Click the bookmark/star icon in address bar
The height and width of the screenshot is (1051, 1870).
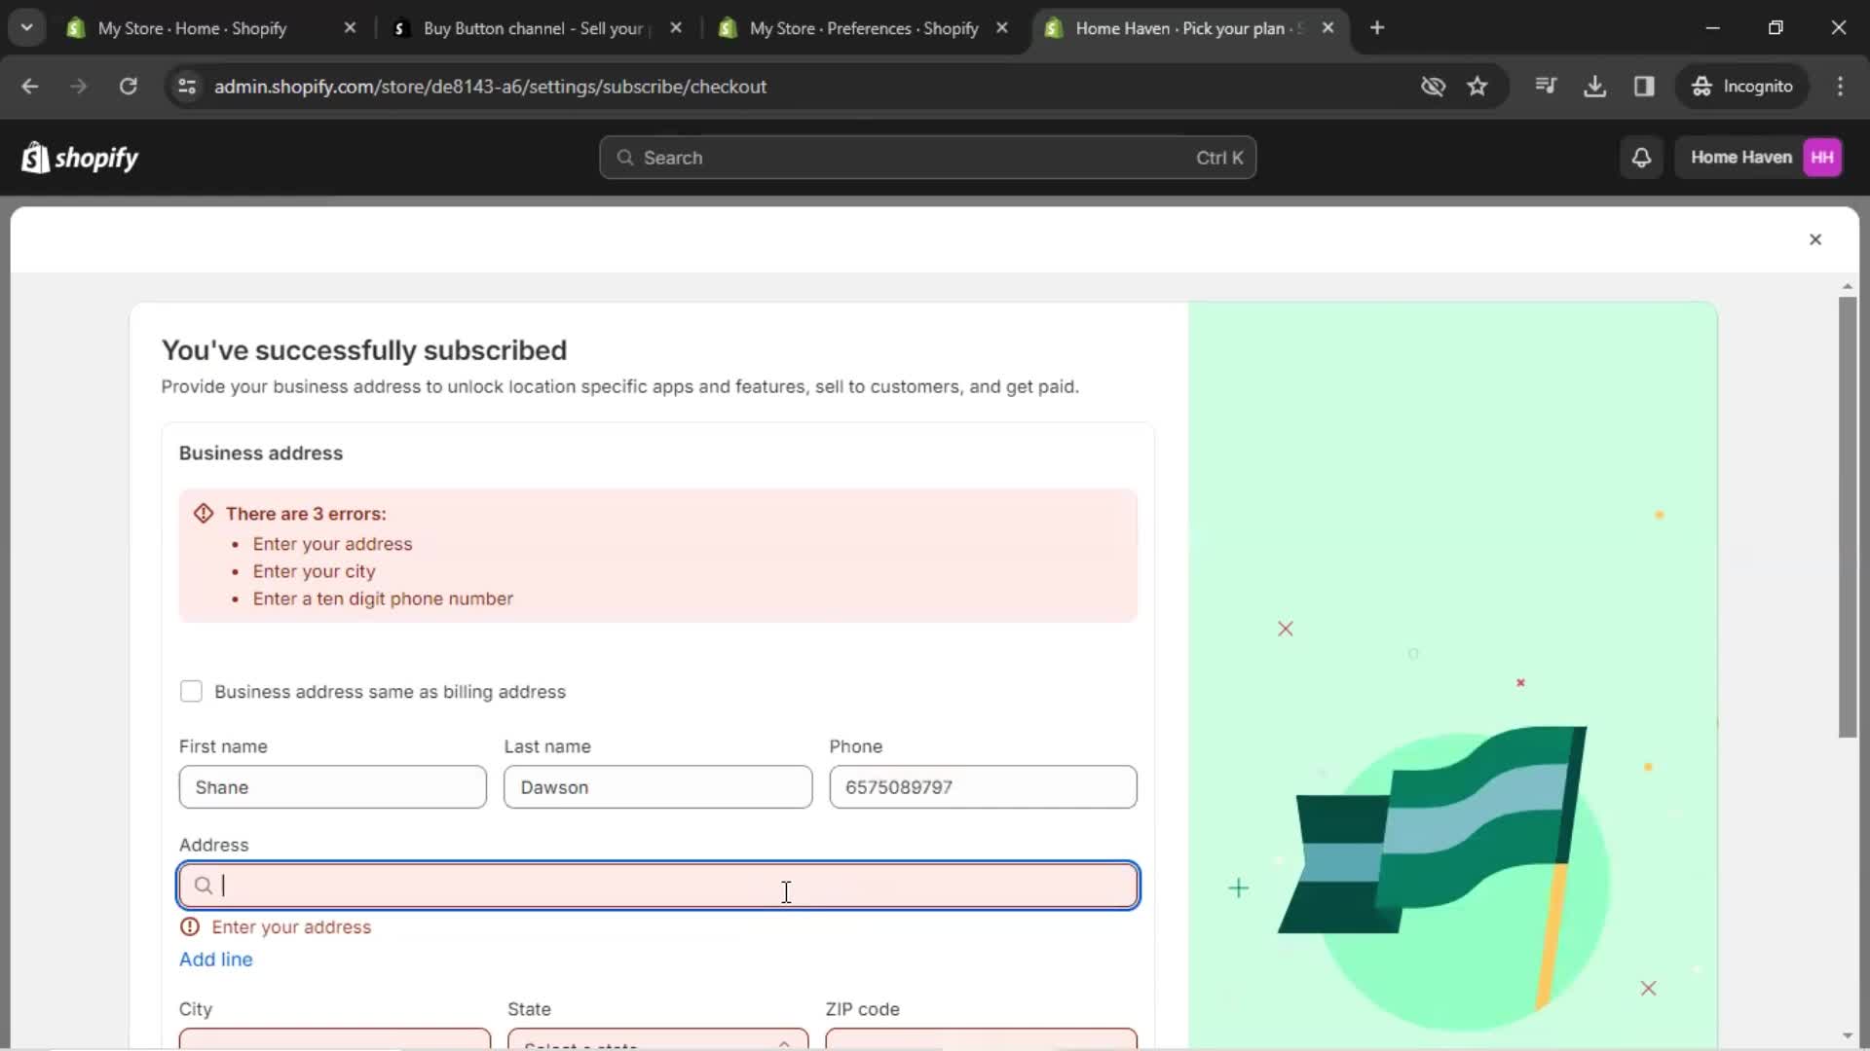(1480, 86)
